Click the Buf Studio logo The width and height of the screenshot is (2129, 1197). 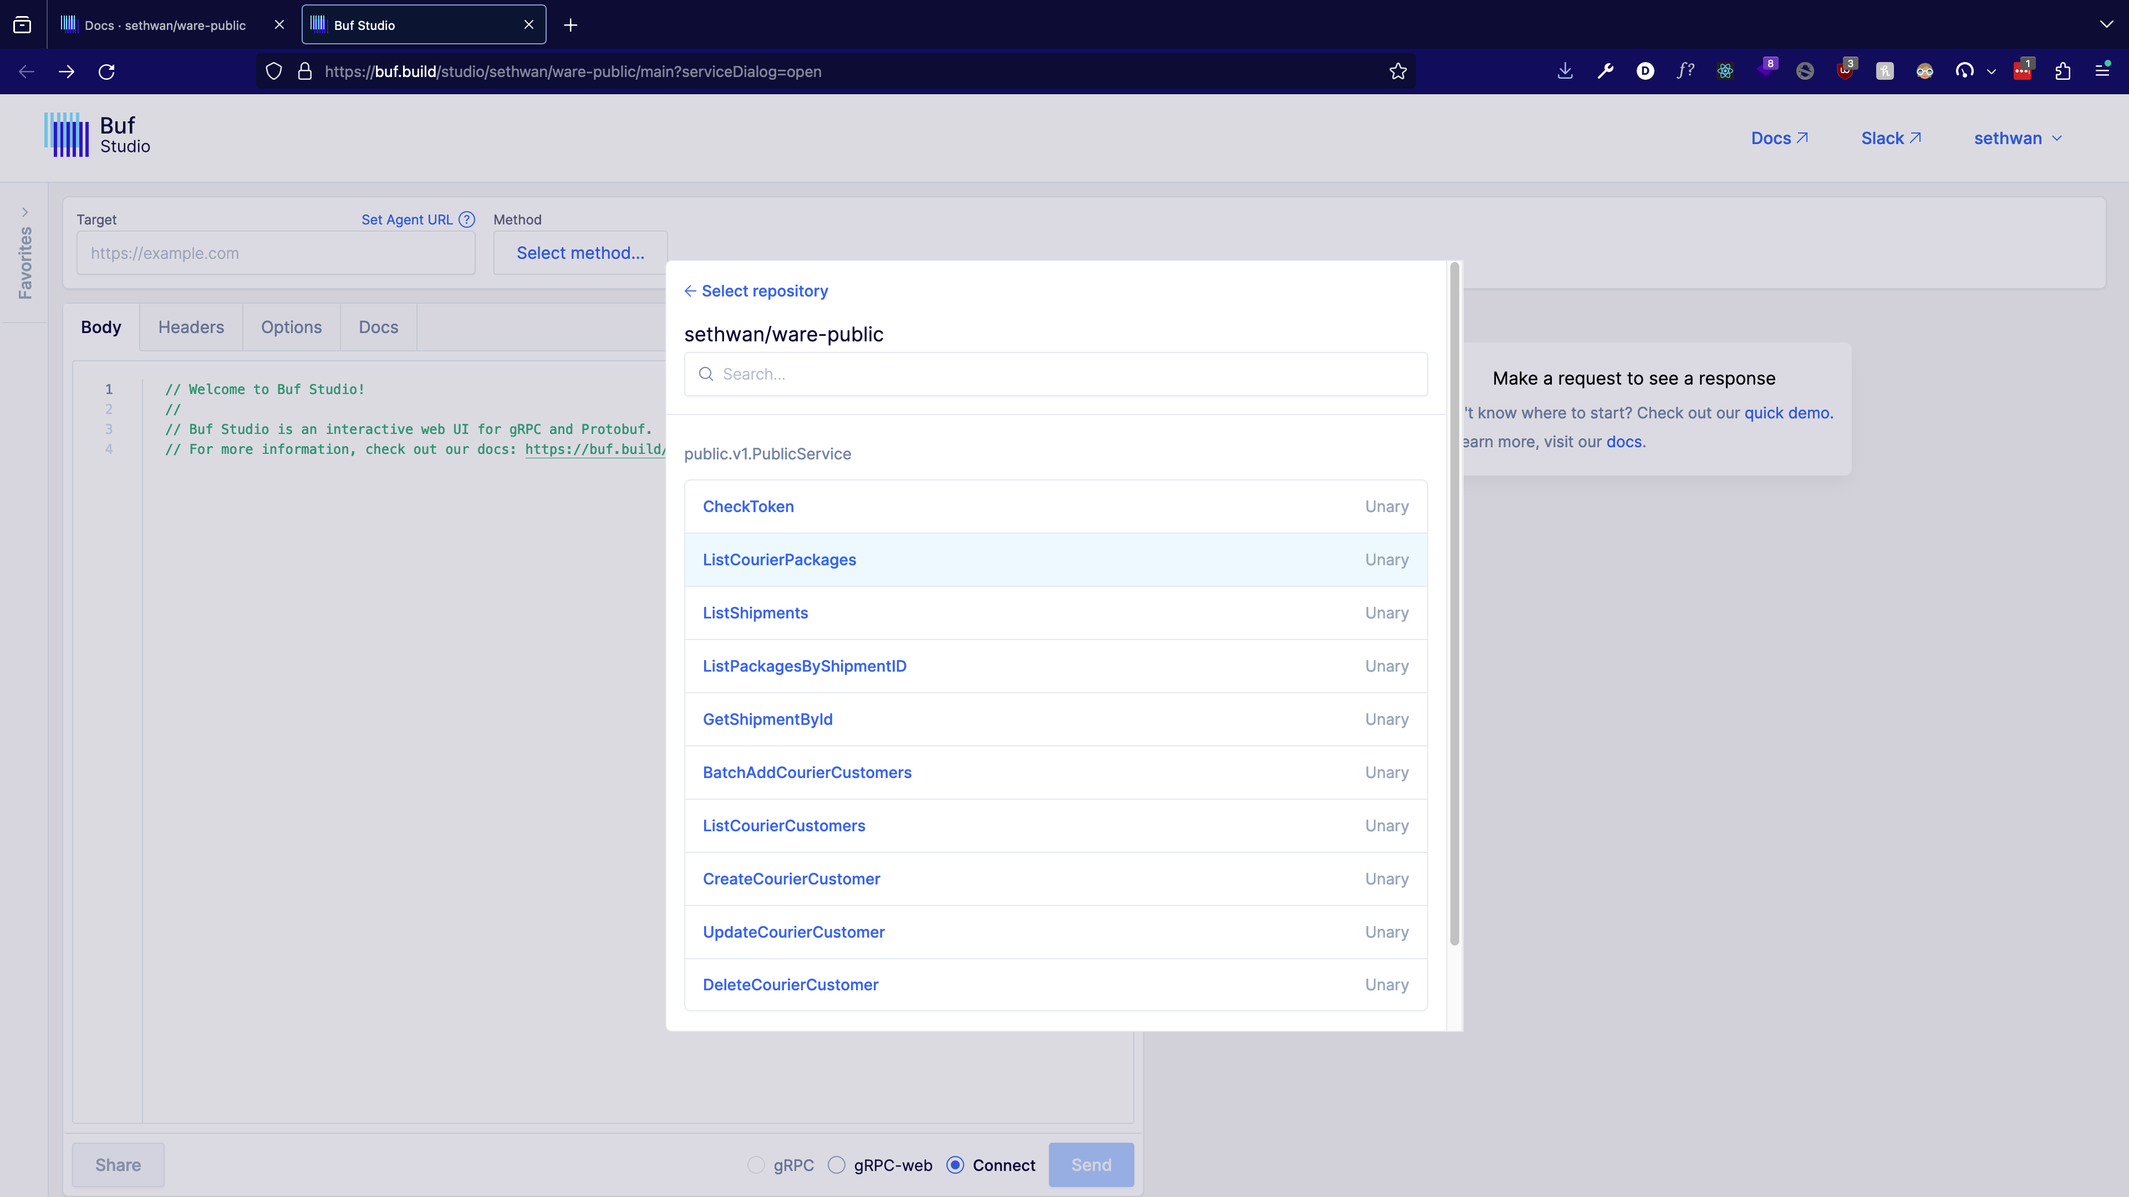point(98,135)
